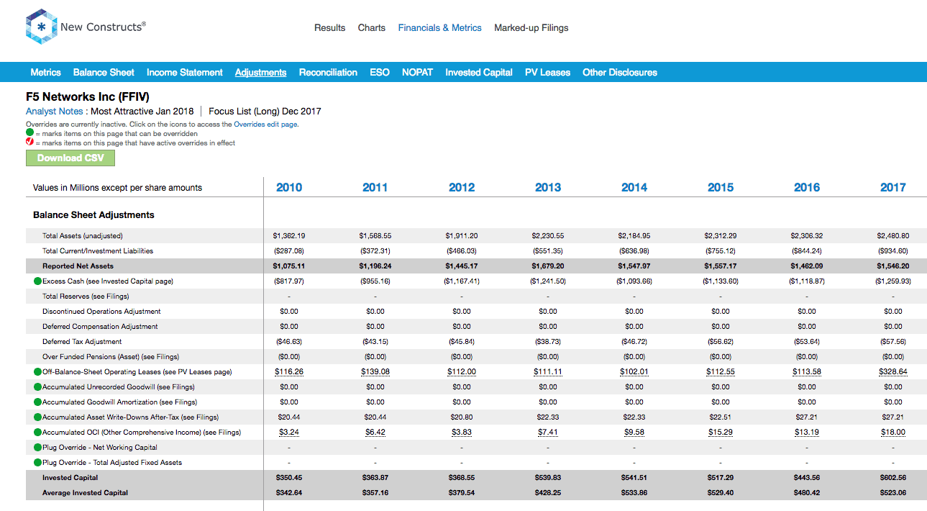
Task: Click green dot for Accumulated Goodwill Amortization
Action: click(37, 402)
